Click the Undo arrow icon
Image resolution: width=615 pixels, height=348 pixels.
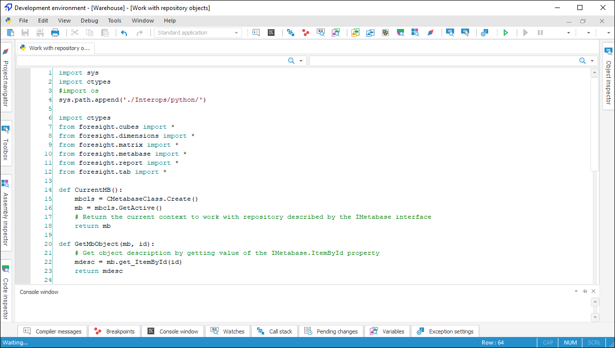(x=124, y=33)
